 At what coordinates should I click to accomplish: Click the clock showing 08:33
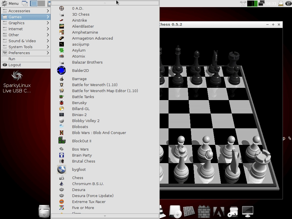coord(271,3)
